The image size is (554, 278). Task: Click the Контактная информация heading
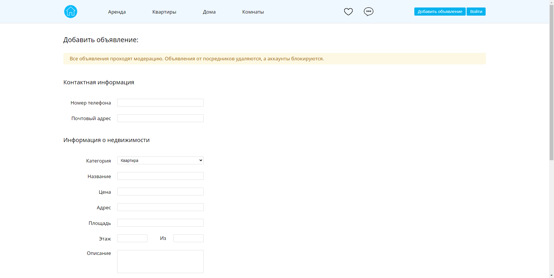click(99, 82)
